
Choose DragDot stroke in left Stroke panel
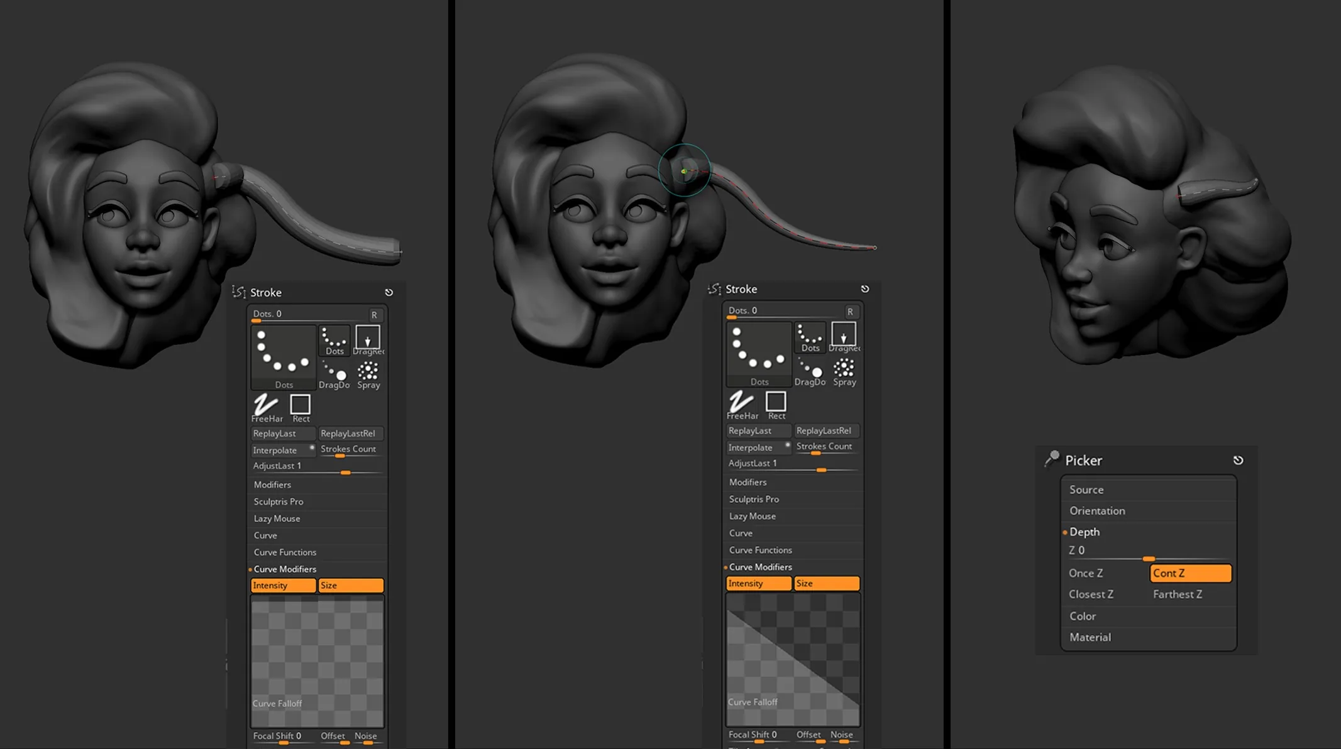pos(334,375)
